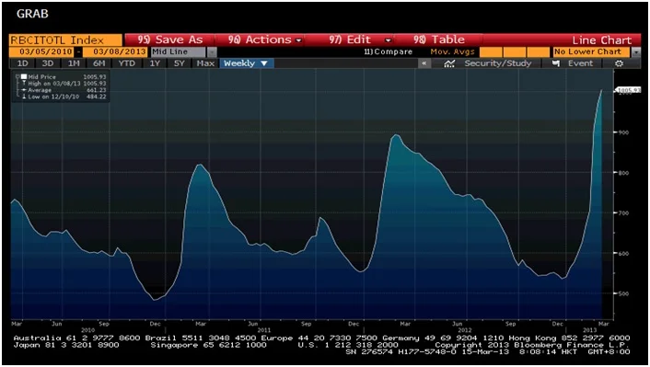Image resolution: width=650 pixels, height=367 pixels.
Task: Click first Mov. Avgs input box
Action: 491,52
